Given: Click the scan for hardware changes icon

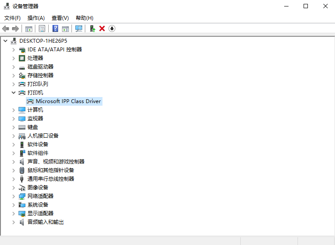Looking at the screenshot, I should tap(79, 28).
